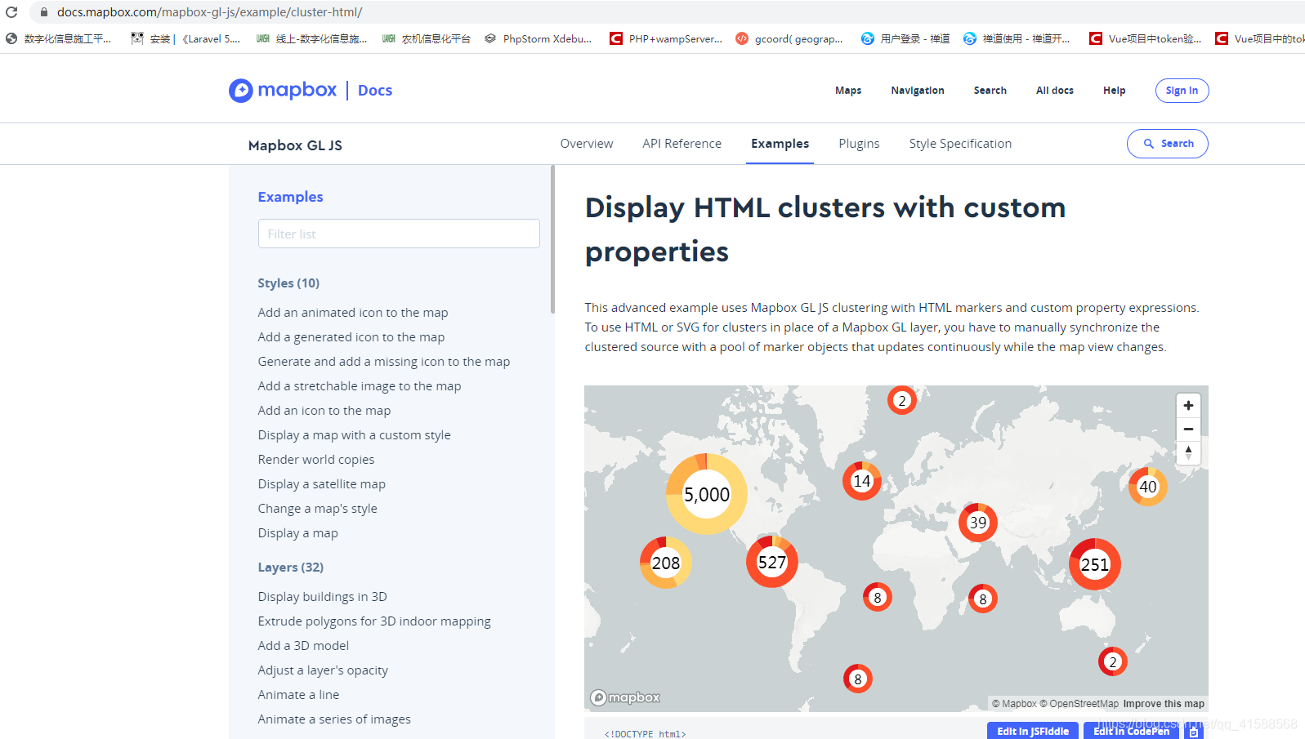
Task: Click the mapbox logo on the map
Action: [x=626, y=697]
